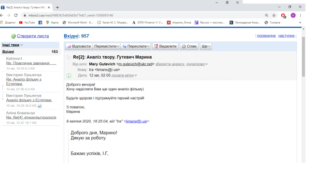This screenshot has width=309, height=173.
Task: Open YouTube bookmark
Action: pos(27,23)
